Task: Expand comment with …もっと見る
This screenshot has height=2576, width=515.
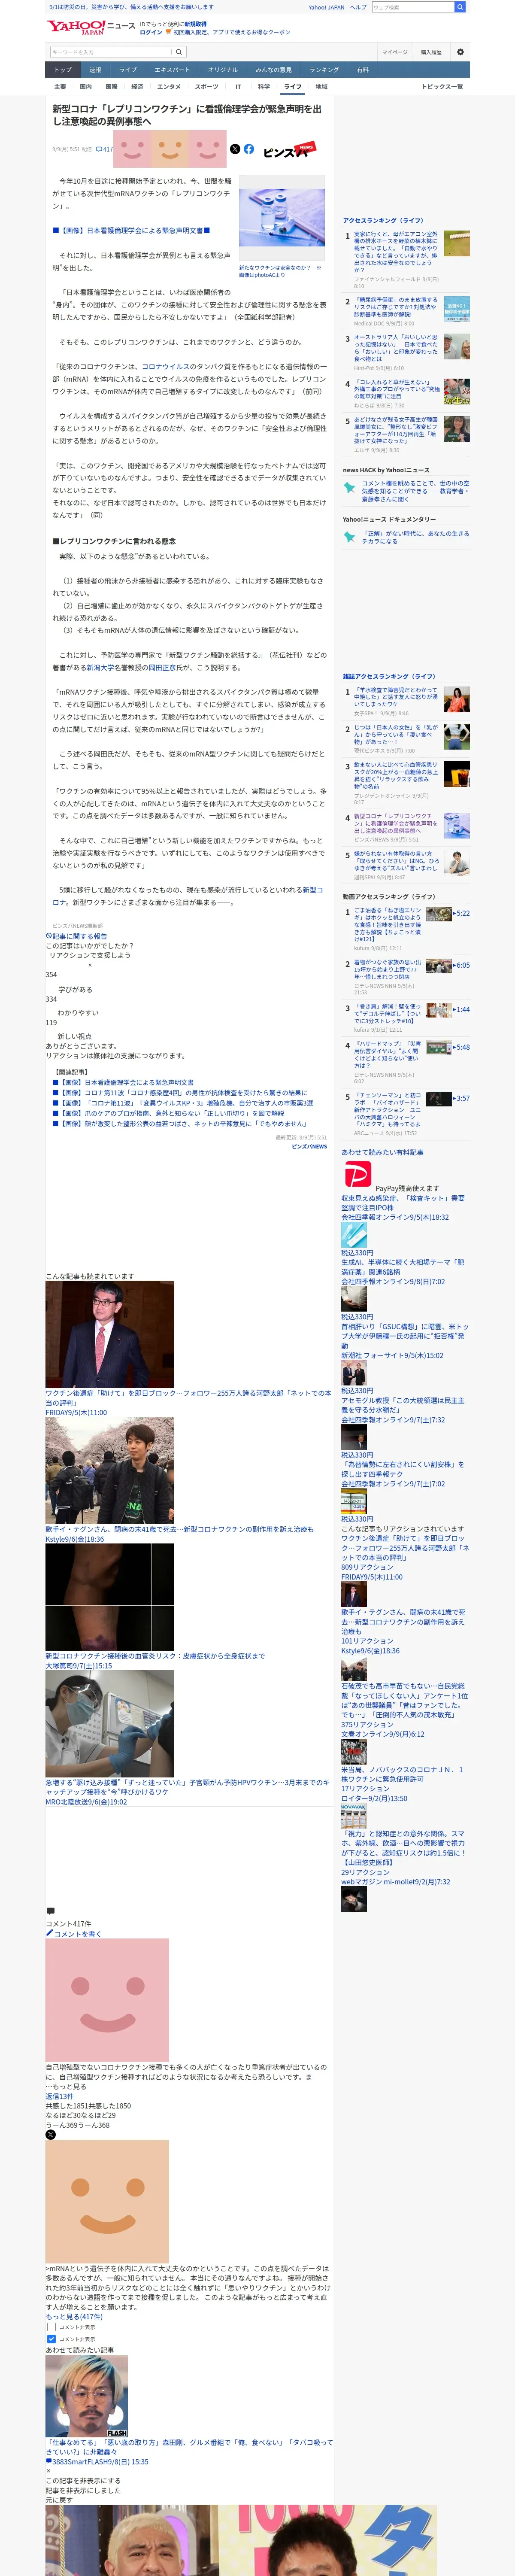Action: 66,2086
